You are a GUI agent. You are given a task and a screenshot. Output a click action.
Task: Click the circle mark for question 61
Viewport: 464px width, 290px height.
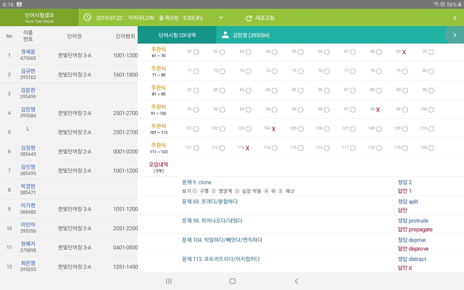pyautogui.click(x=196, y=52)
